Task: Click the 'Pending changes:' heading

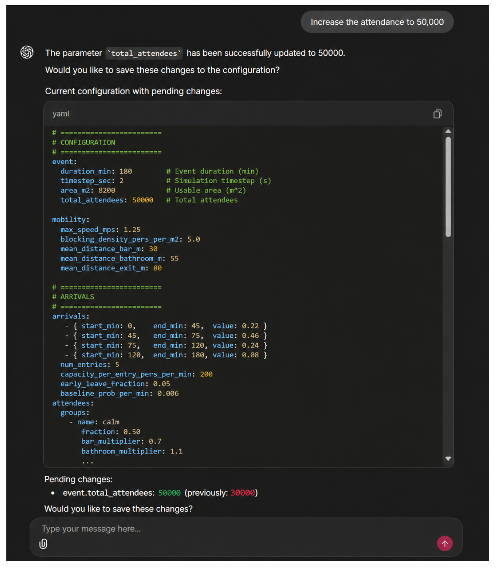Action: 78,479
